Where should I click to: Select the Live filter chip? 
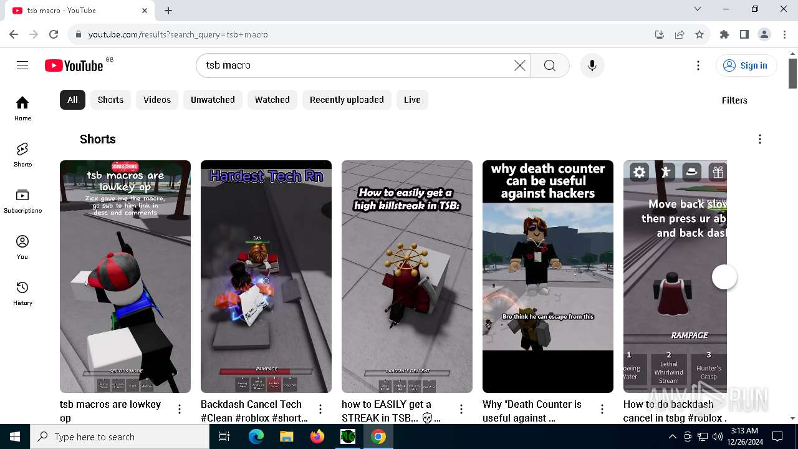[412, 100]
